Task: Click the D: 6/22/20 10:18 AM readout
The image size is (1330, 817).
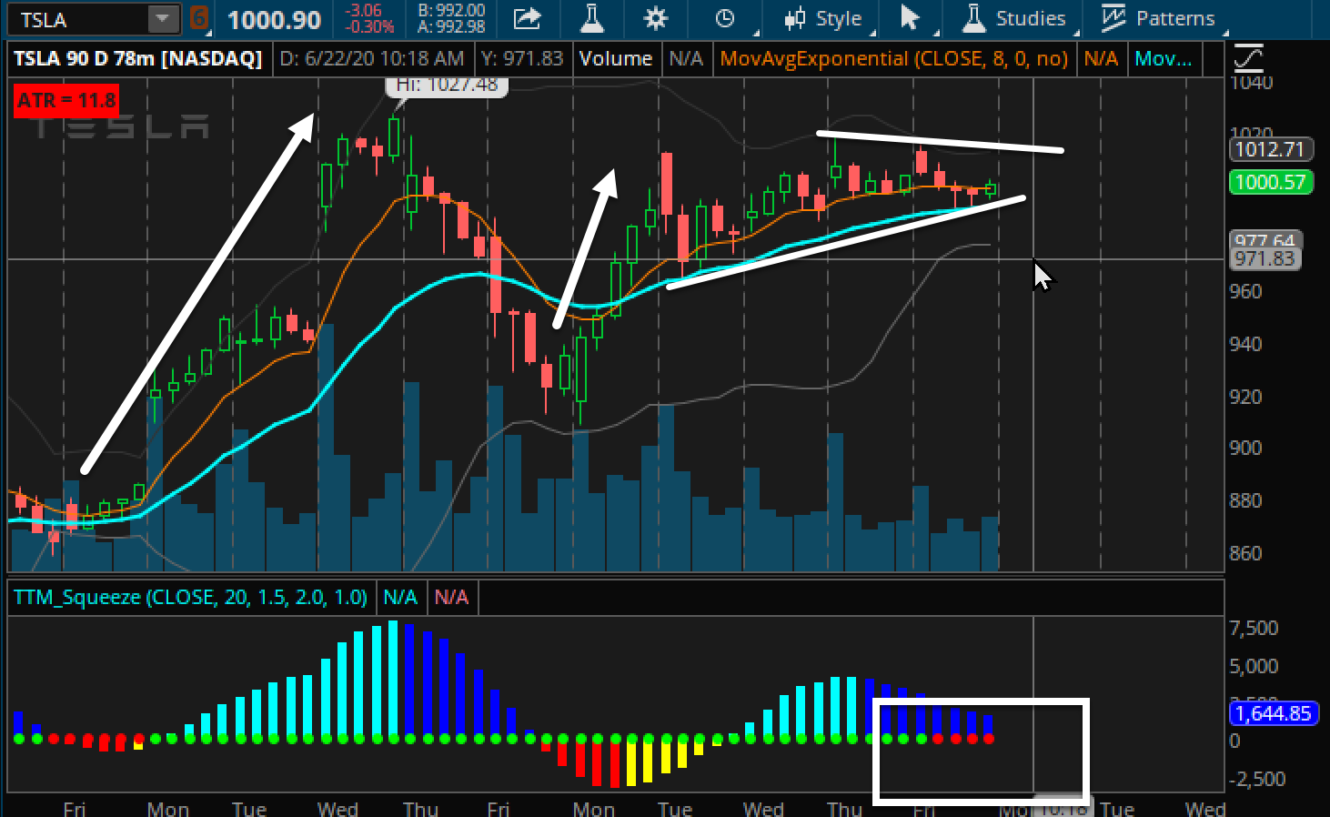Action: pyautogui.click(x=372, y=59)
